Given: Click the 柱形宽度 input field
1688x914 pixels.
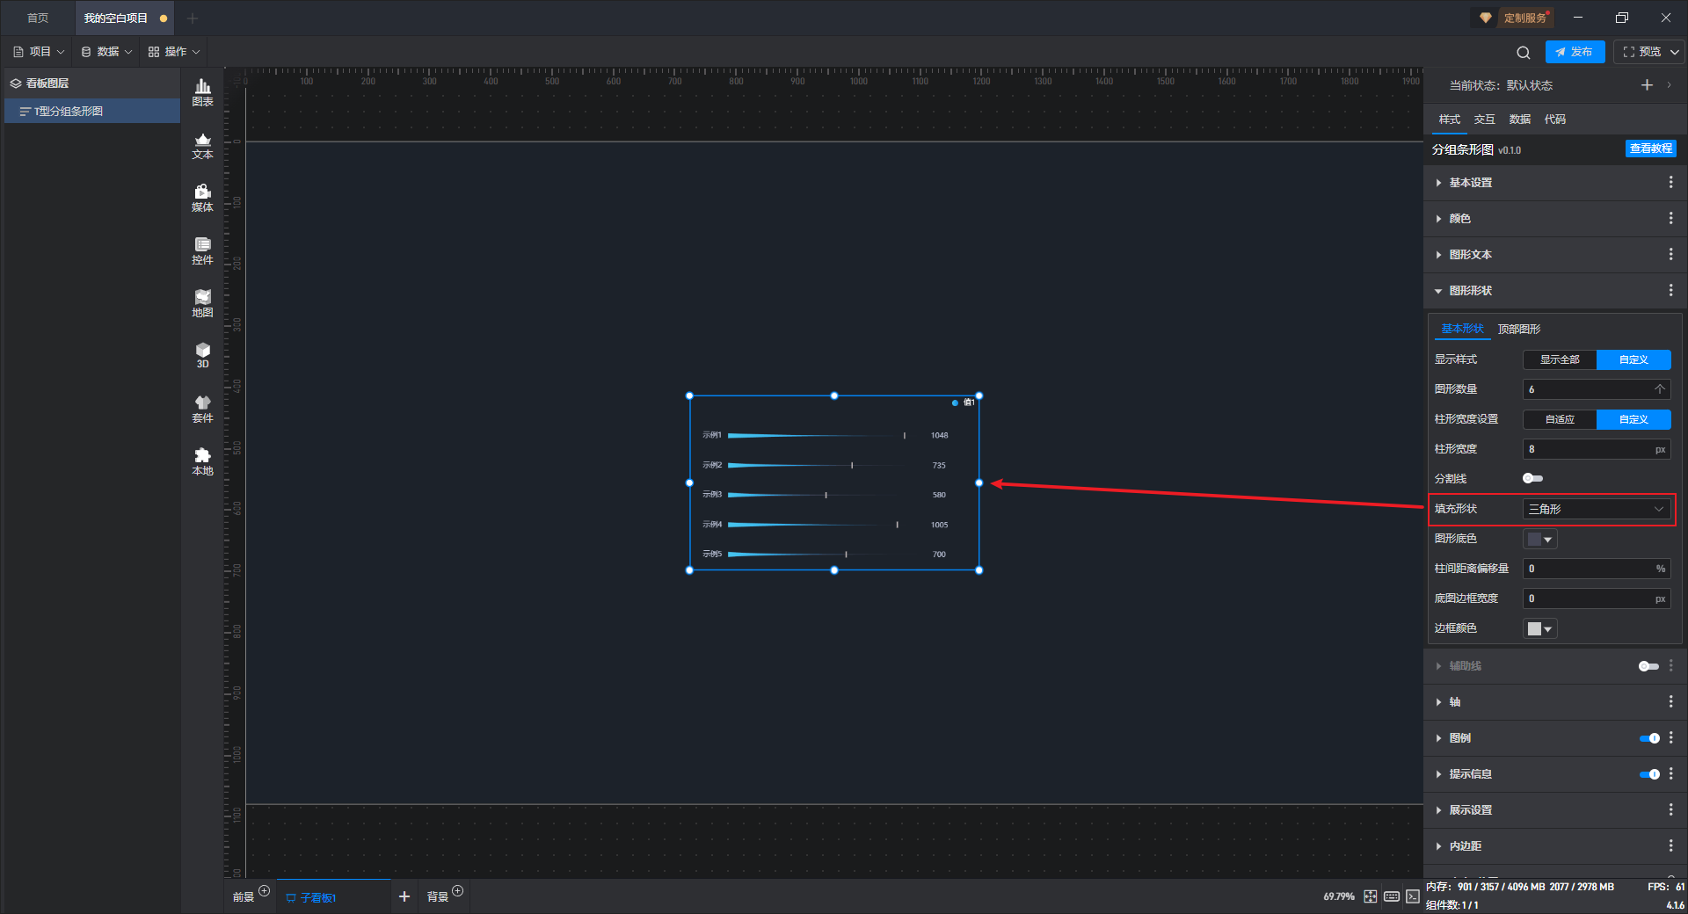Looking at the screenshot, I should coord(1597,449).
